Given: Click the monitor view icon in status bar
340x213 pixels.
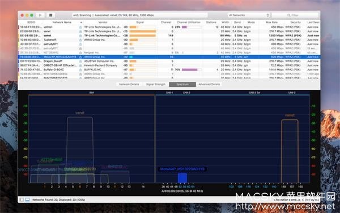Looking at the screenshot, I should (x=27, y=199).
